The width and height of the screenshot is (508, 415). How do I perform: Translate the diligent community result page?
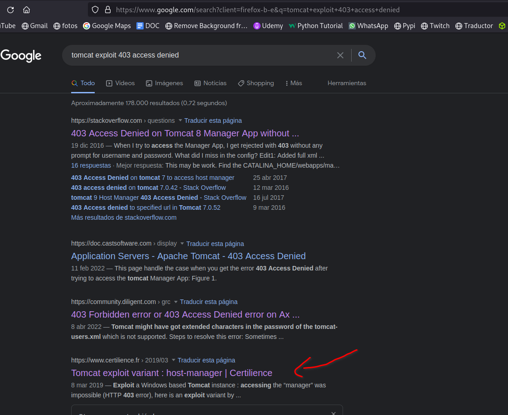click(208, 302)
